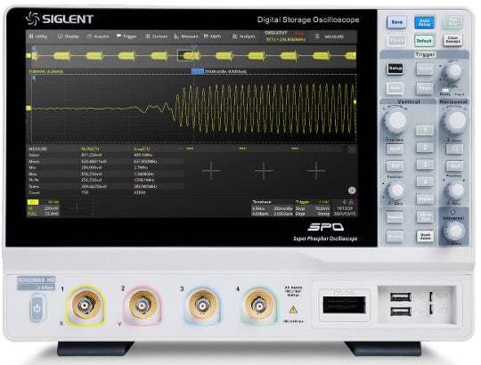481x365 pixels.
Task: Tap the Timebase descriptor box
Action: pyautogui.click(x=272, y=208)
